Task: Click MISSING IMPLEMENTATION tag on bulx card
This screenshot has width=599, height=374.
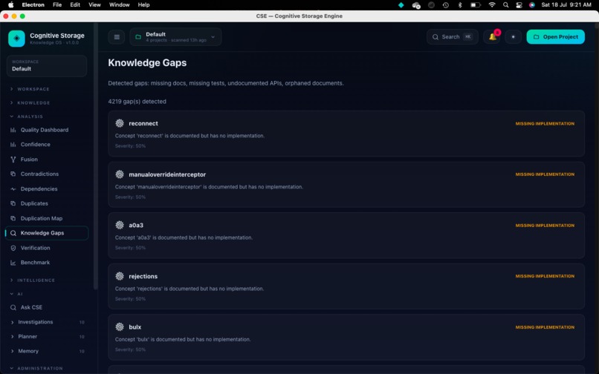Action: (x=545, y=327)
